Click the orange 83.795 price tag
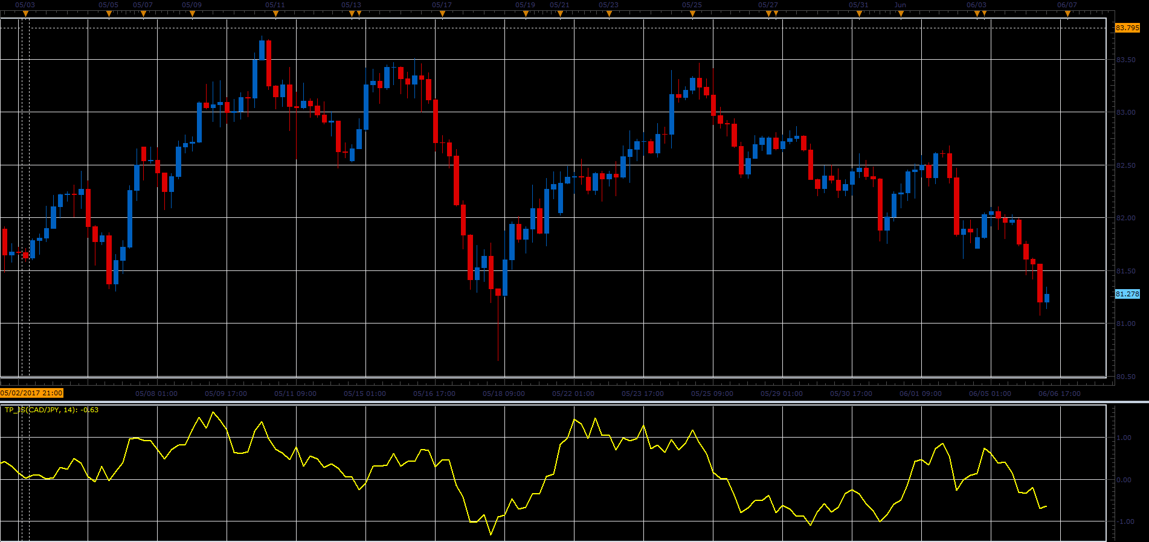The image size is (1149, 542). click(x=1127, y=28)
